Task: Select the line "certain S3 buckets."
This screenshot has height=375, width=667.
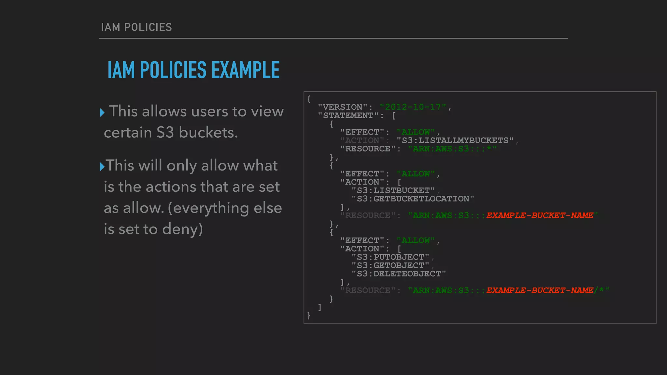Action: [x=171, y=132]
